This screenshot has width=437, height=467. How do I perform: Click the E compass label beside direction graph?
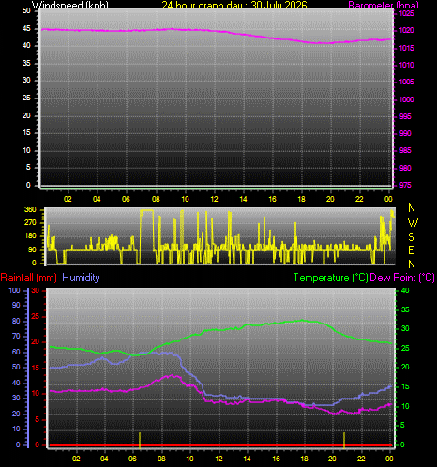tap(412, 250)
